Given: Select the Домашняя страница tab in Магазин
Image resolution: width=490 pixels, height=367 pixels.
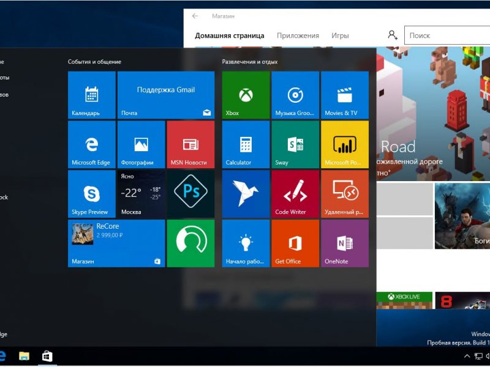Looking at the screenshot, I should [x=230, y=35].
